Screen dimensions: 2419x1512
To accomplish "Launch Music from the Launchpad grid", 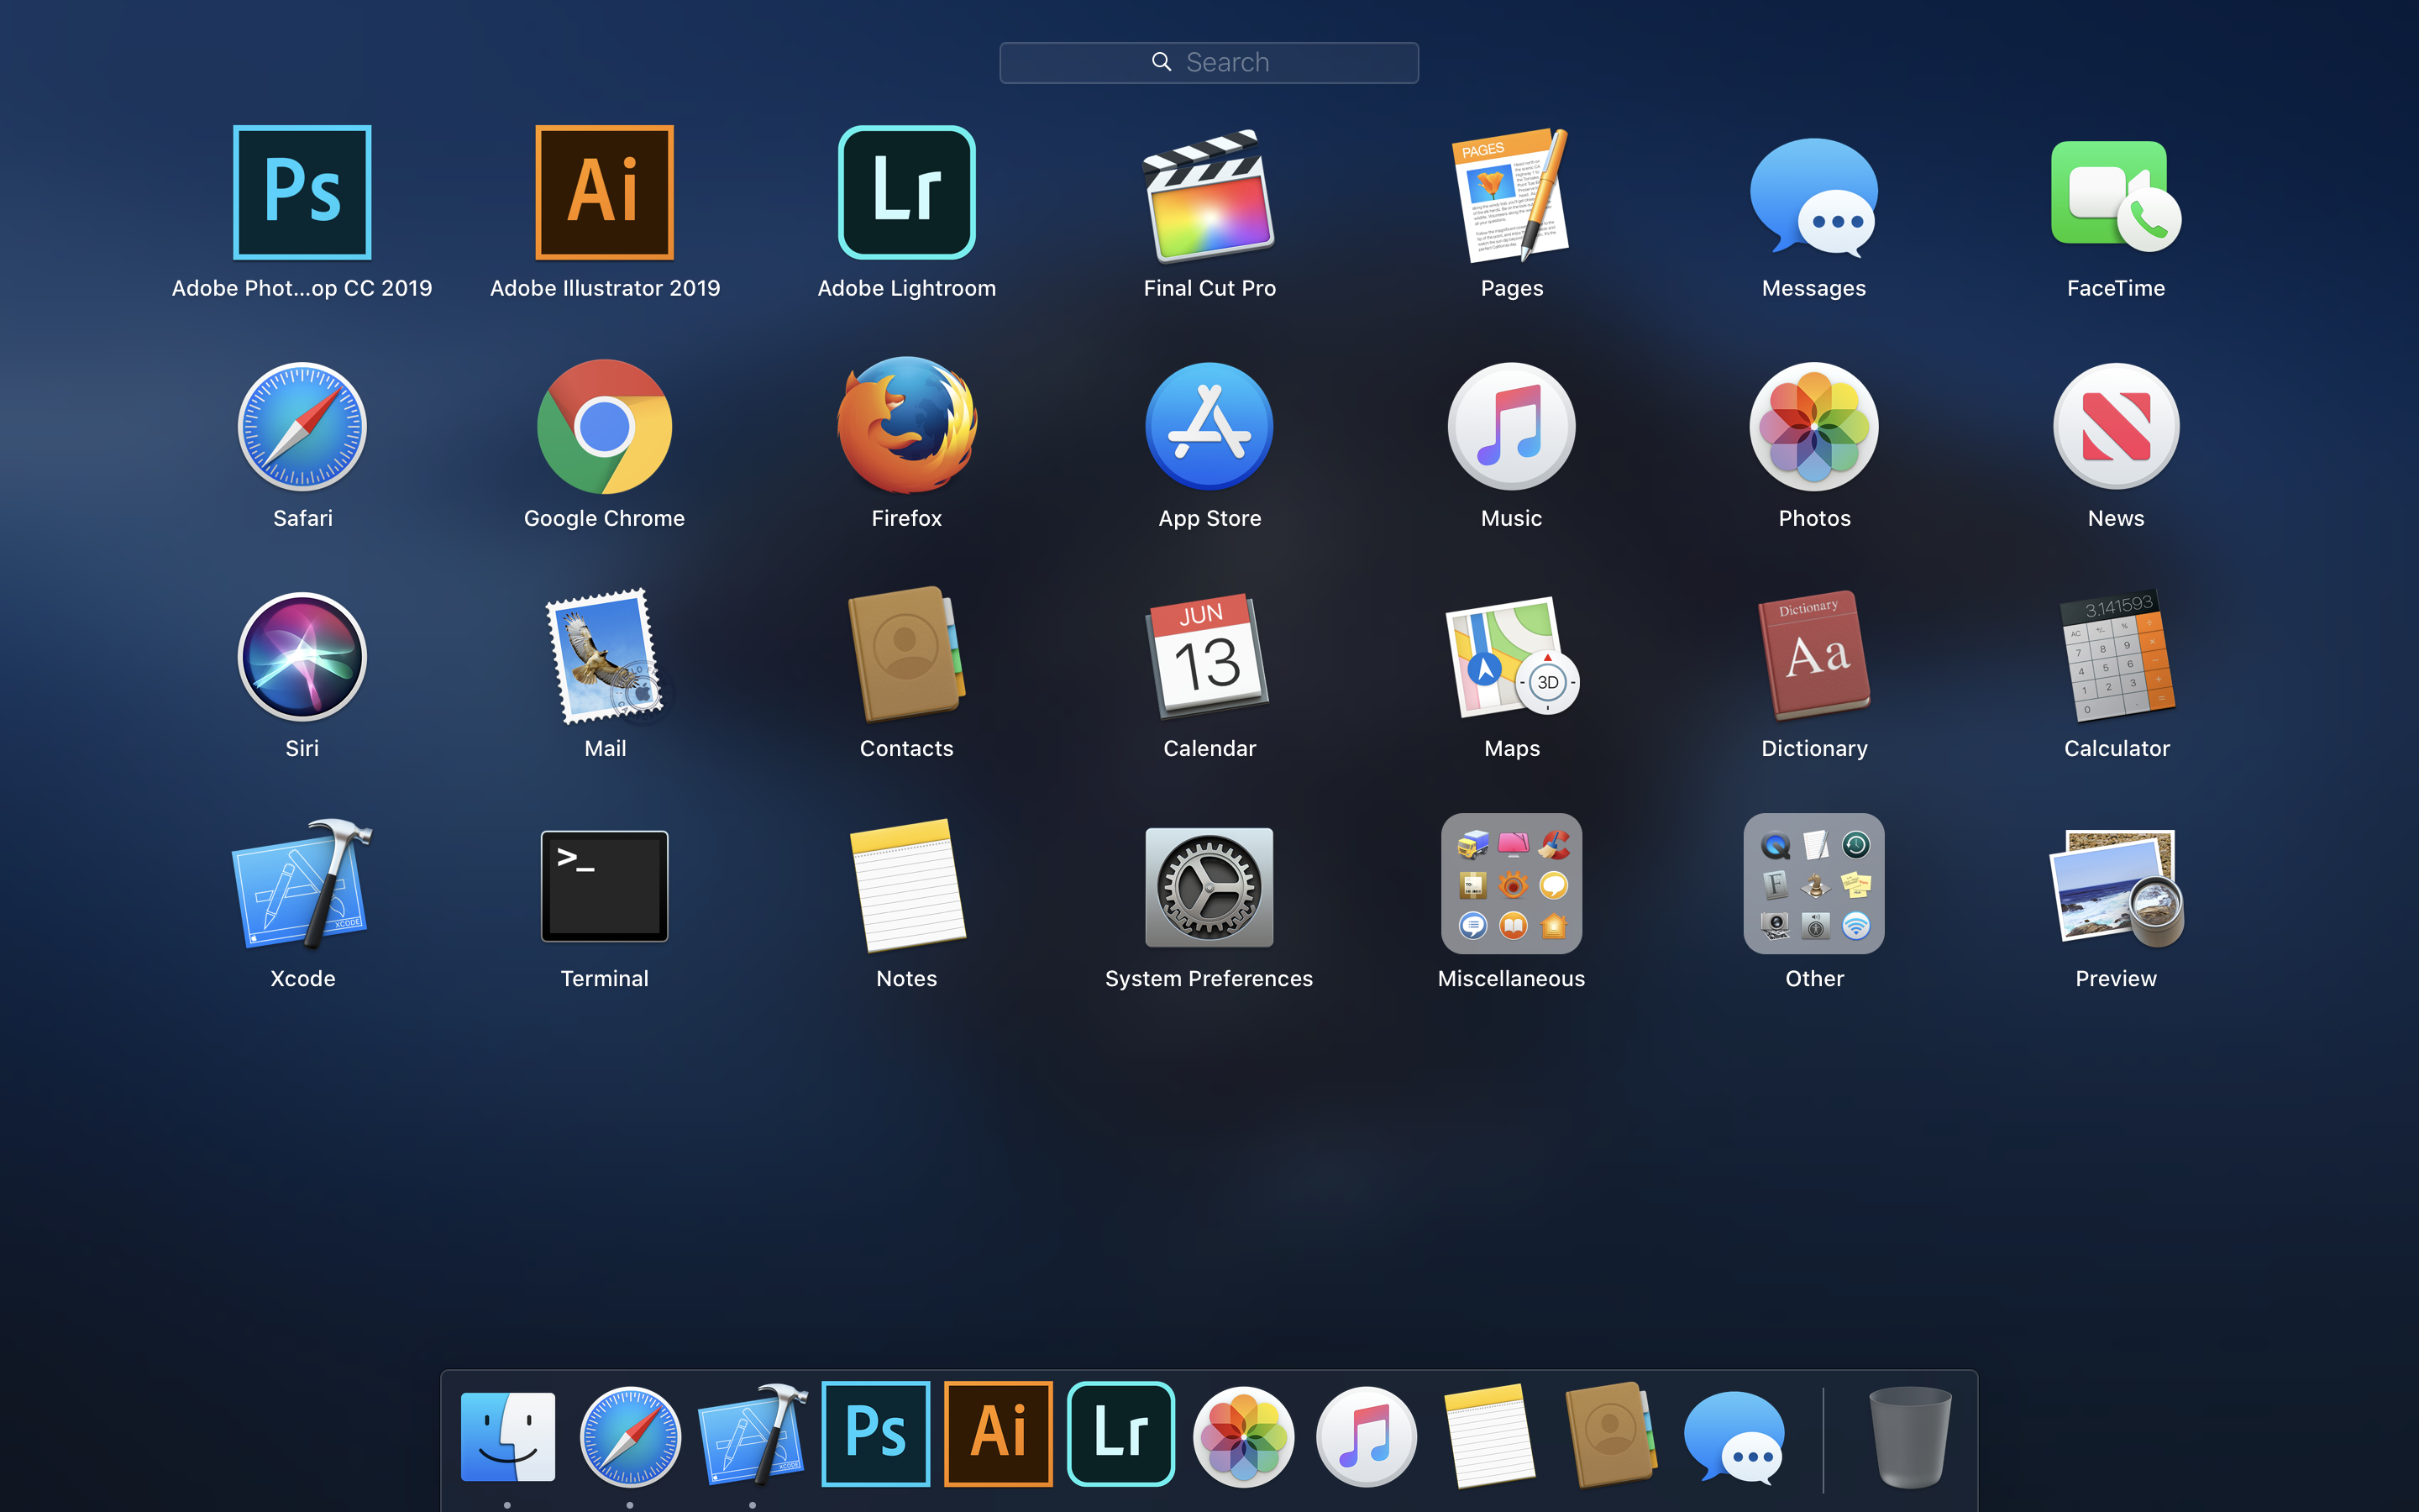I will pyautogui.click(x=1511, y=426).
